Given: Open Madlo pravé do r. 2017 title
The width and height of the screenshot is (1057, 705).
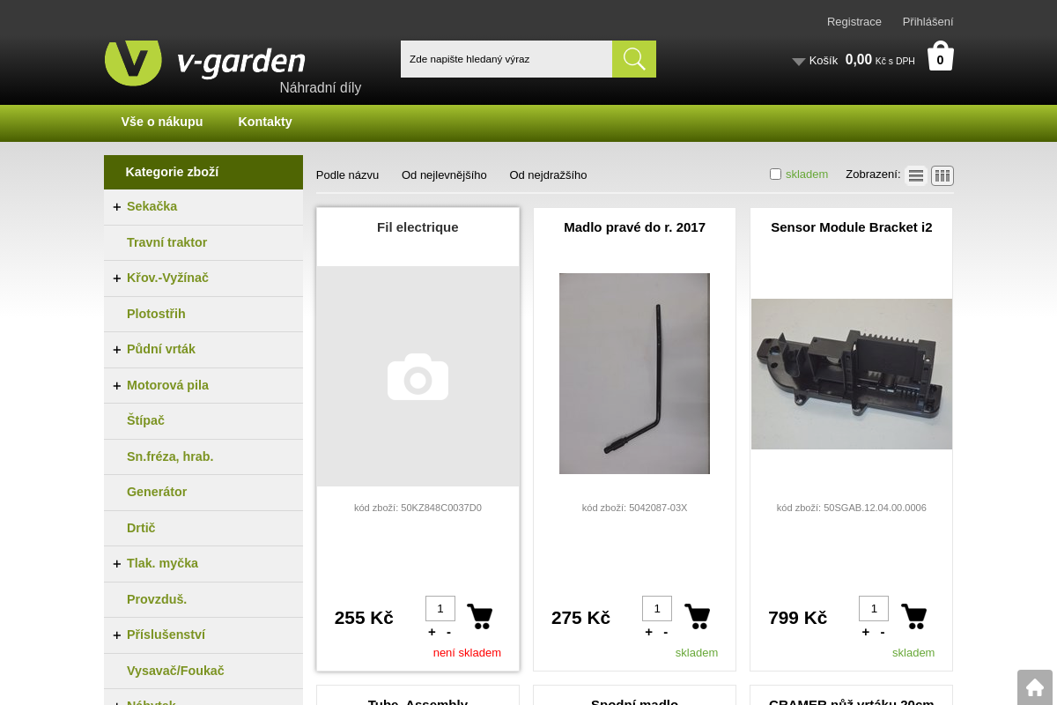Looking at the screenshot, I should coord(634,226).
